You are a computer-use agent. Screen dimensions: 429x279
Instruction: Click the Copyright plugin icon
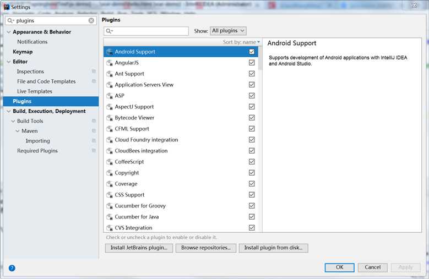tap(110, 173)
